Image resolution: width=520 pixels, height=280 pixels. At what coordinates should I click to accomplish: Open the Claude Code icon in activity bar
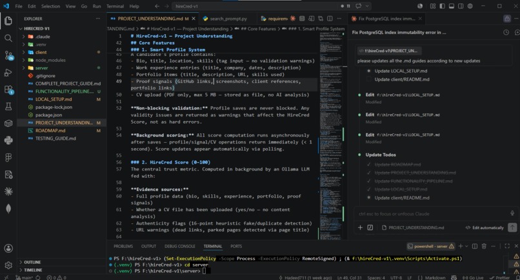pyautogui.click(x=8, y=191)
